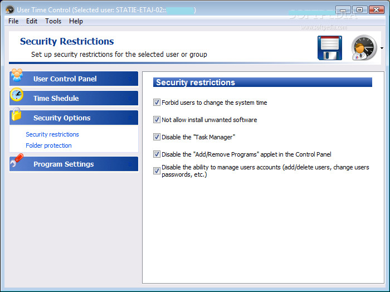Toggle Disable ability to manage users accounts
This screenshot has height=292, width=390.
click(x=157, y=171)
